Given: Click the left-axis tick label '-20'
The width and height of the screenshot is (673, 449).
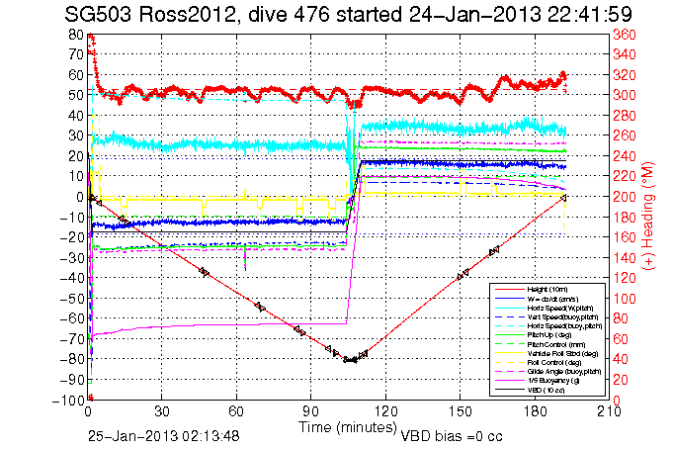Looking at the screenshot, I should (x=71, y=237).
